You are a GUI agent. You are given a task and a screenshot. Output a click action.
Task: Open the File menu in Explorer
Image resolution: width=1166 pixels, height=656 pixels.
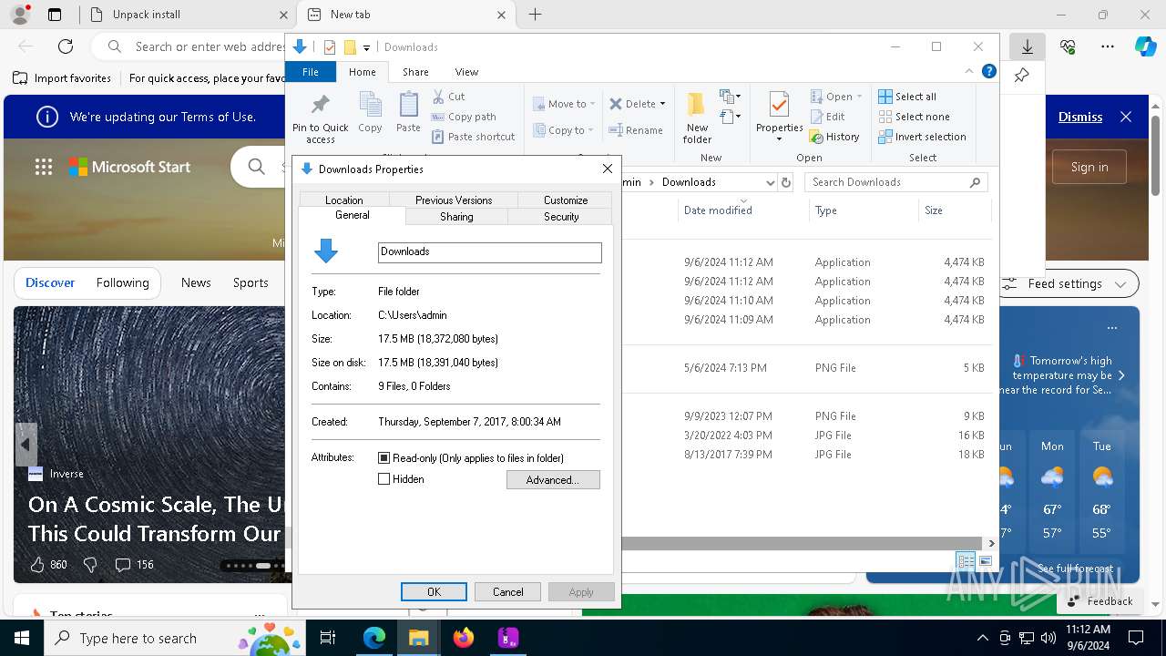click(x=311, y=72)
